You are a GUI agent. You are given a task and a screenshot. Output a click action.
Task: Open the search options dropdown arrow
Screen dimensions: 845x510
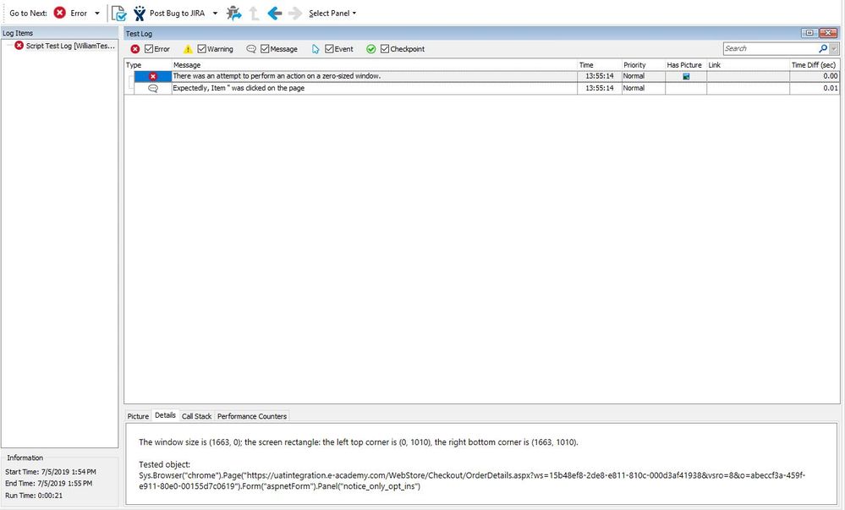(834, 49)
